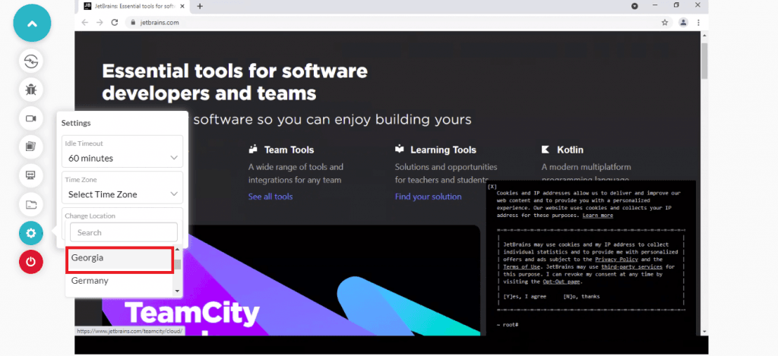Expand the Idle Timeout 60 minutes dropdown
The height and width of the screenshot is (356, 778).
click(122, 151)
